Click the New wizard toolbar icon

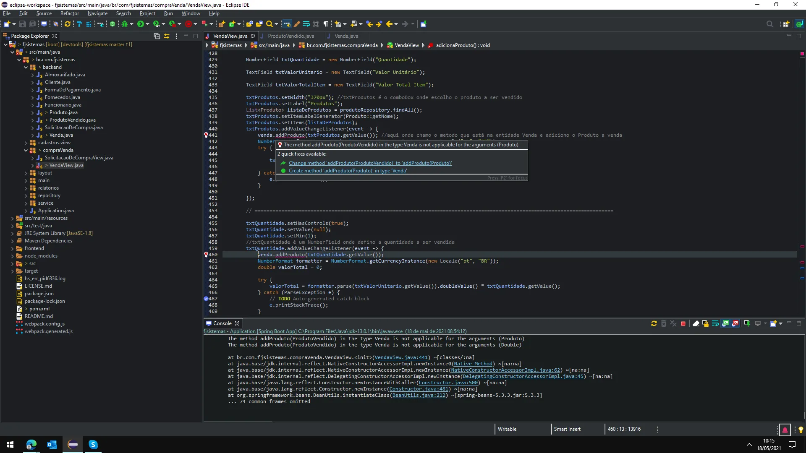tap(7, 24)
